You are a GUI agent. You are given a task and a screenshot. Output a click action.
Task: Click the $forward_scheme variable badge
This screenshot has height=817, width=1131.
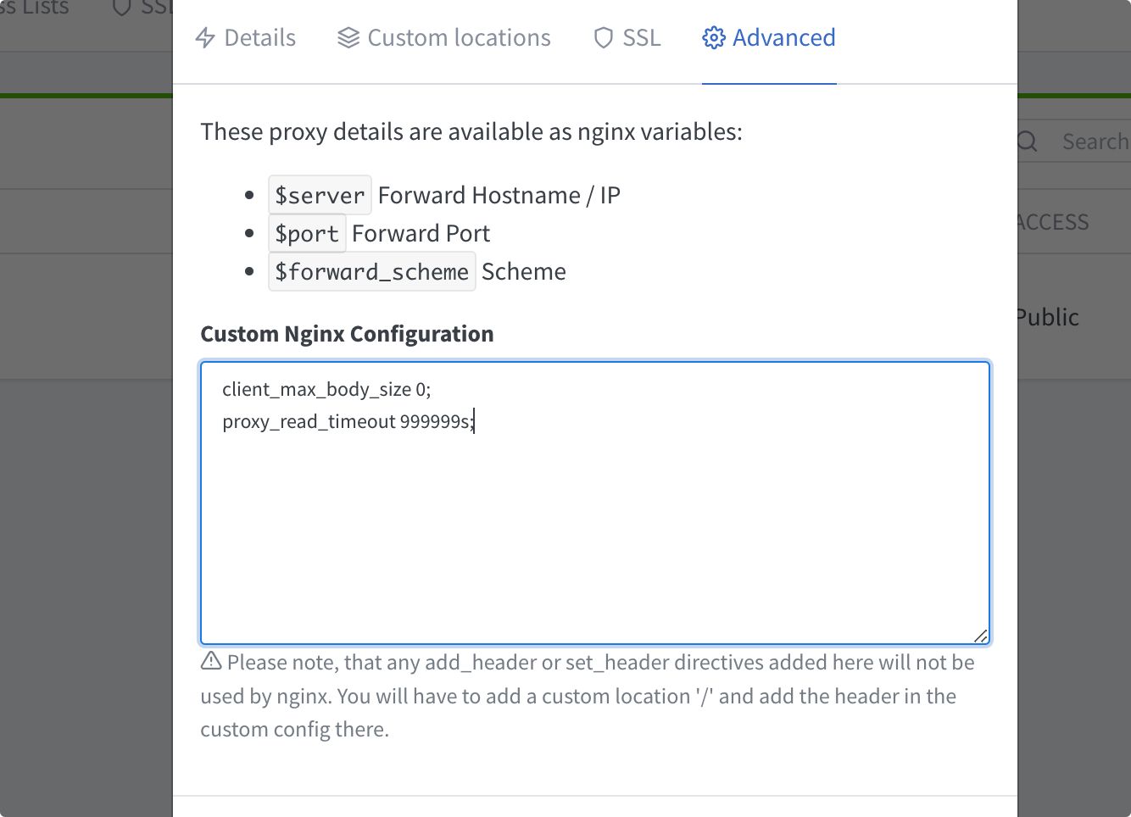click(372, 271)
